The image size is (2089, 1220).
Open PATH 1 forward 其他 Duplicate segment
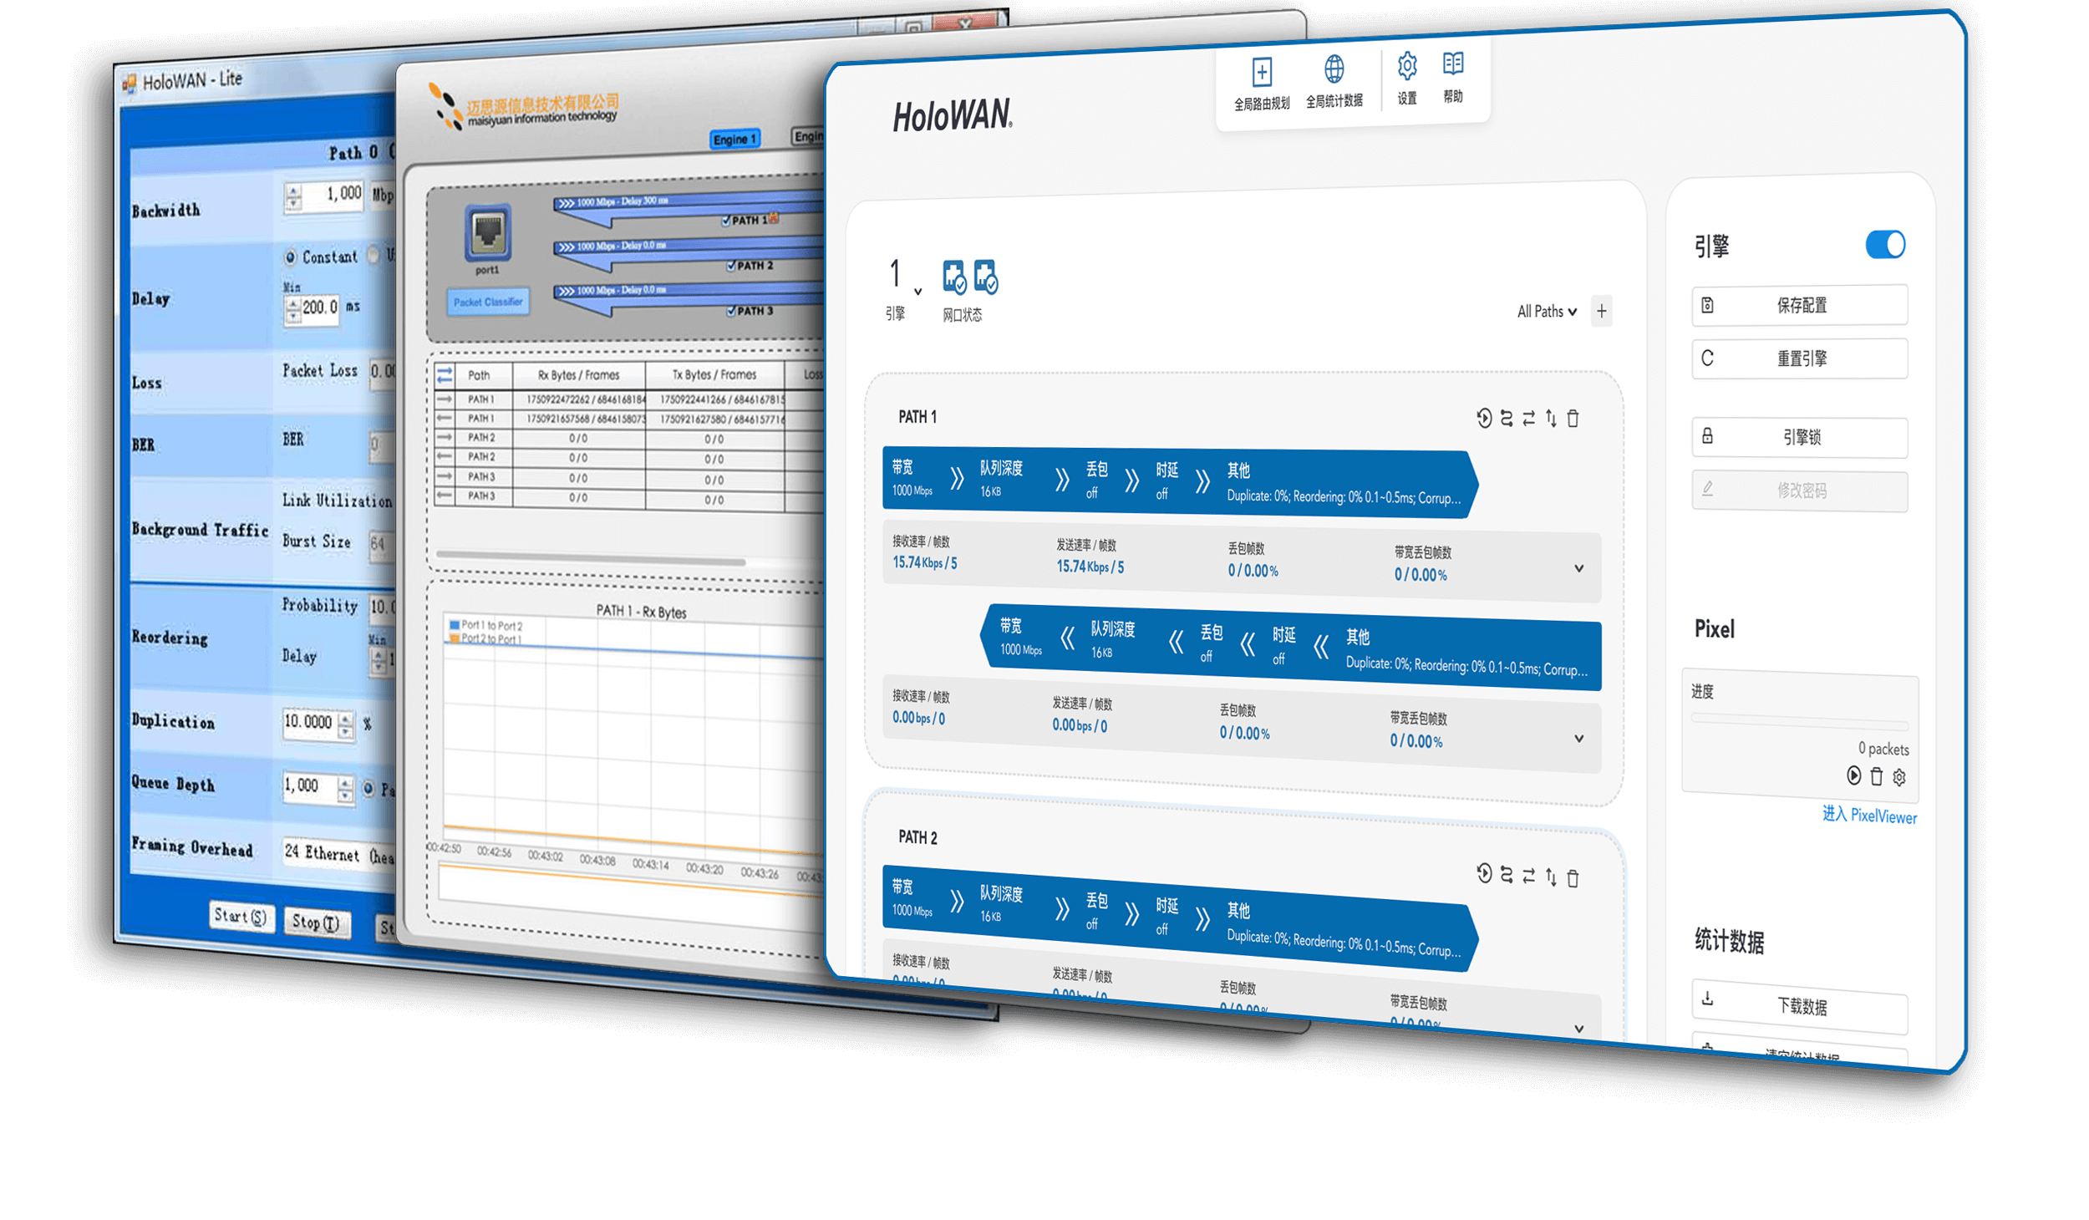[1344, 485]
